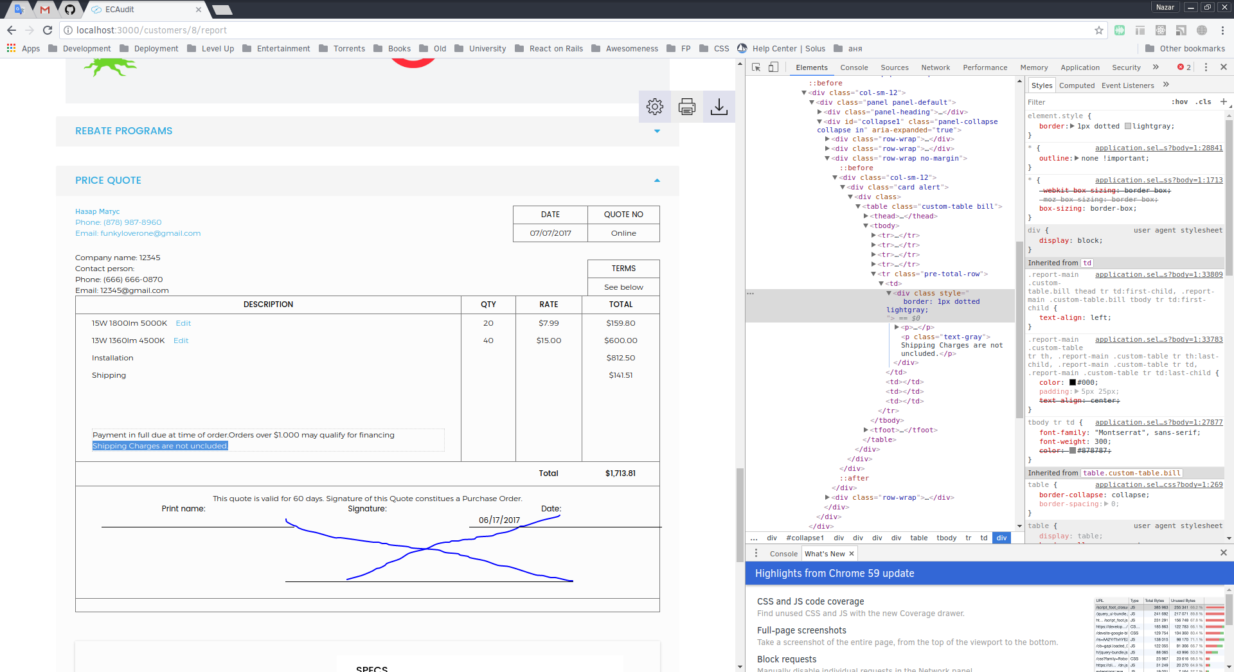Bookmark page with star icon
The image size is (1234, 672).
[1099, 30]
